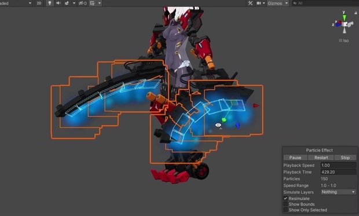
Task: Toggle scene effects with the skybox icon
Action: pyautogui.click(x=67, y=3)
